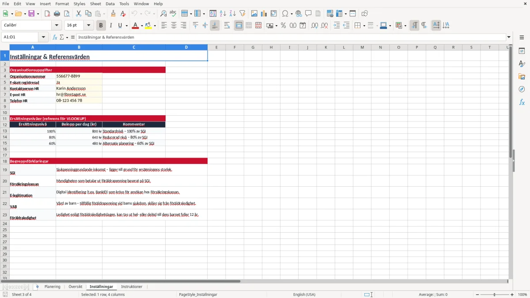Image resolution: width=530 pixels, height=298 pixels.
Task: Insert a hyperlink
Action: pos(299,14)
